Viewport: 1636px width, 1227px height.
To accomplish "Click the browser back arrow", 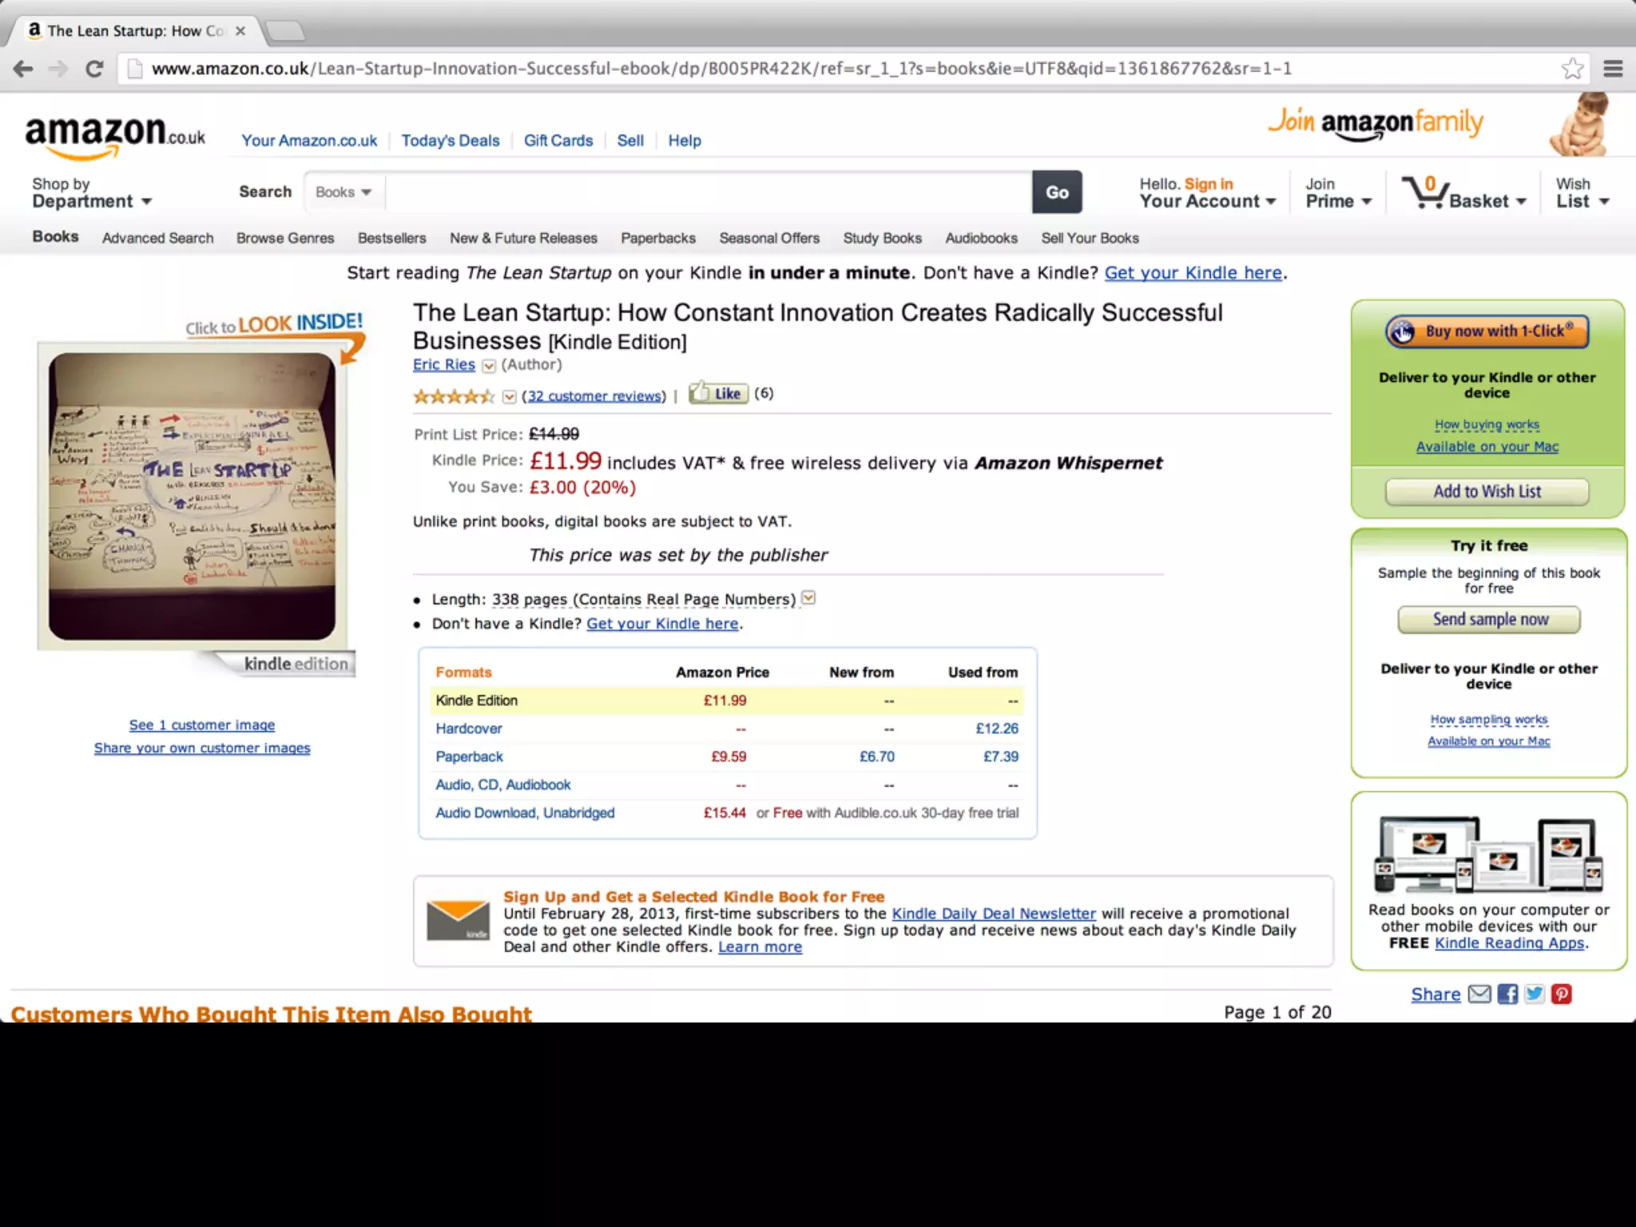I will click(x=23, y=69).
